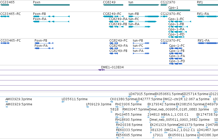Click protein Gpo-1-PD

175,64
